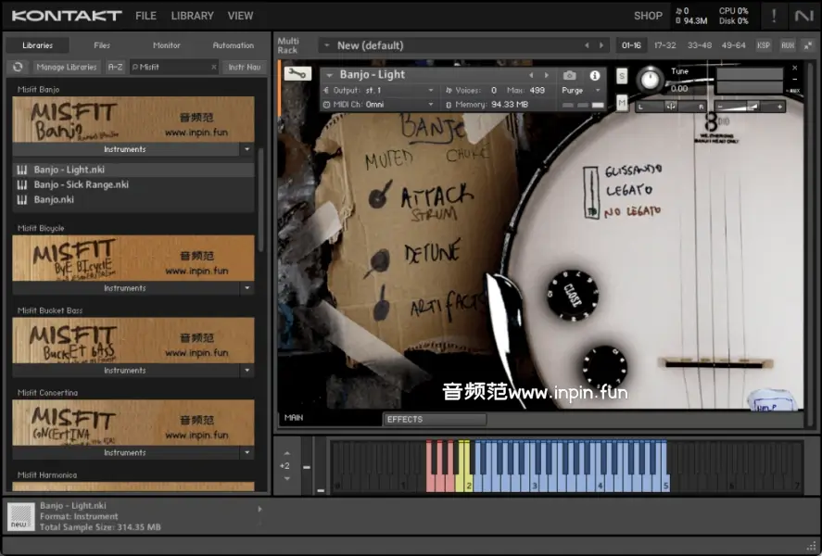Open the EFFECTS panel button
This screenshot has height=556, width=822.
tap(435, 419)
